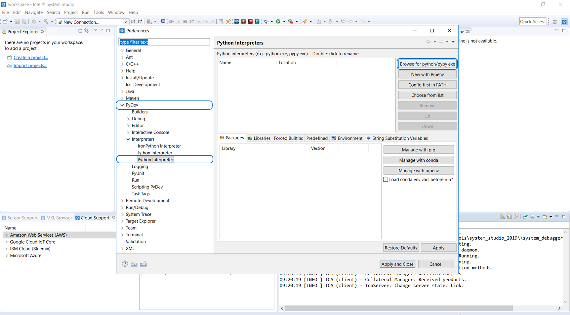Expand the General preferences node
The width and height of the screenshot is (570, 315).
[x=122, y=51]
